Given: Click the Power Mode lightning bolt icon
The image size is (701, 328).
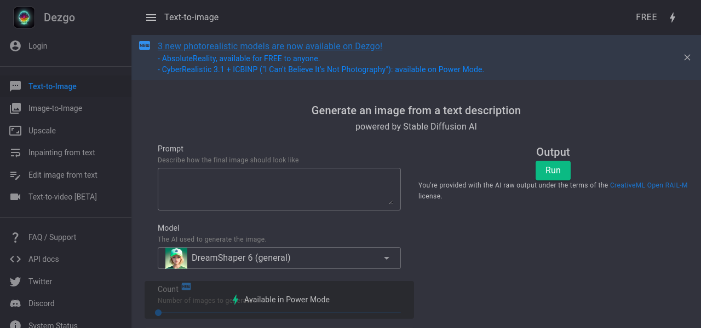Looking at the screenshot, I should pyautogui.click(x=673, y=17).
